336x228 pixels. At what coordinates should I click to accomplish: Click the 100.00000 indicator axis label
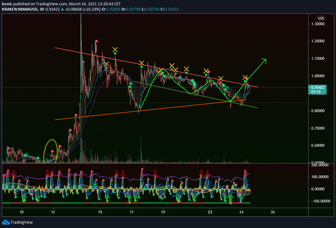point(320,177)
